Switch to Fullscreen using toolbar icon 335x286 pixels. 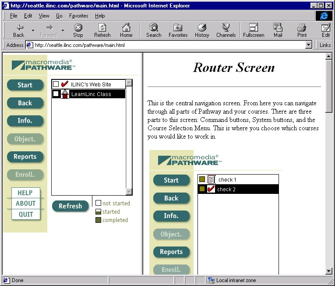[x=254, y=27]
